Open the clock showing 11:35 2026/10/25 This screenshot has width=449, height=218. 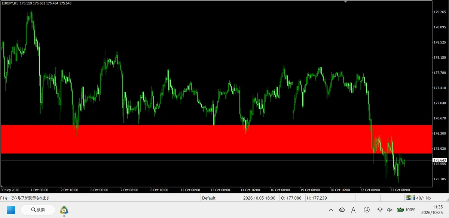point(432,210)
